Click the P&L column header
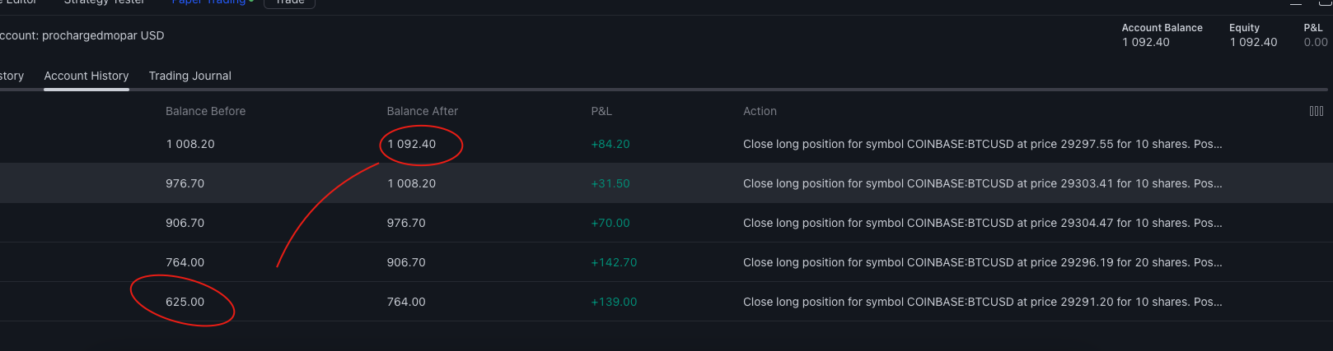The height and width of the screenshot is (351, 1333). [x=601, y=111]
